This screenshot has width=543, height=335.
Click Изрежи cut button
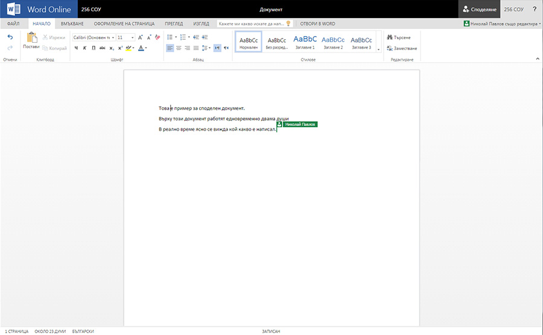54,37
